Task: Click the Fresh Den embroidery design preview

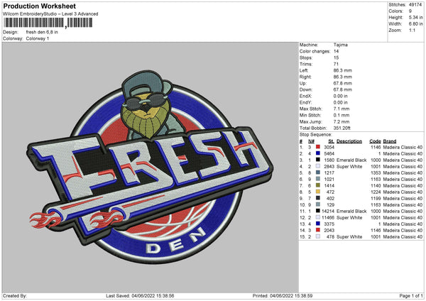Action: 151,168
